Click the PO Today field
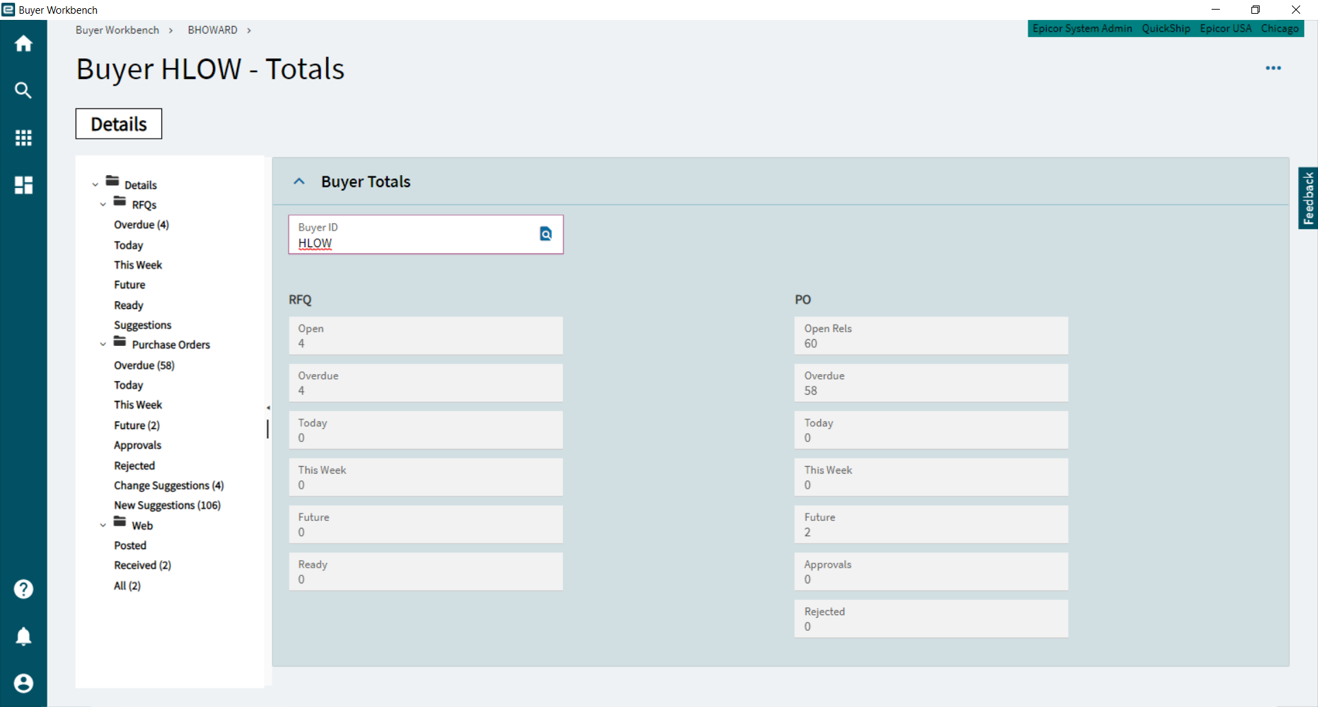The height and width of the screenshot is (707, 1318). pyautogui.click(x=932, y=430)
